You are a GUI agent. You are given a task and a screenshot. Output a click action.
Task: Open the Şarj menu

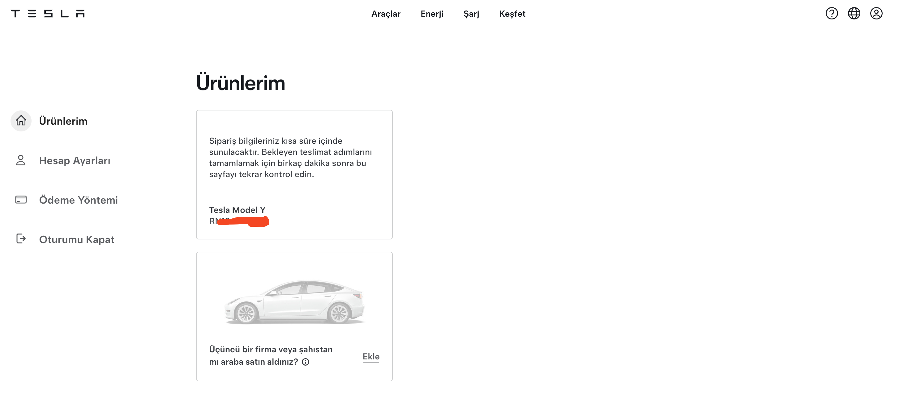pyautogui.click(x=471, y=14)
